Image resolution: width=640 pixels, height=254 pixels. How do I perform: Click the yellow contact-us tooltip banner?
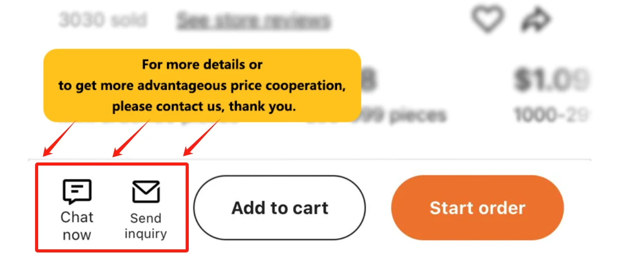[202, 85]
